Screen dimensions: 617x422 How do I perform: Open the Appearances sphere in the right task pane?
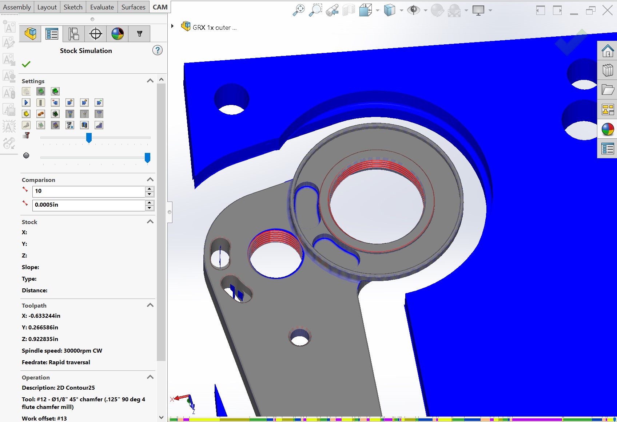click(x=608, y=129)
